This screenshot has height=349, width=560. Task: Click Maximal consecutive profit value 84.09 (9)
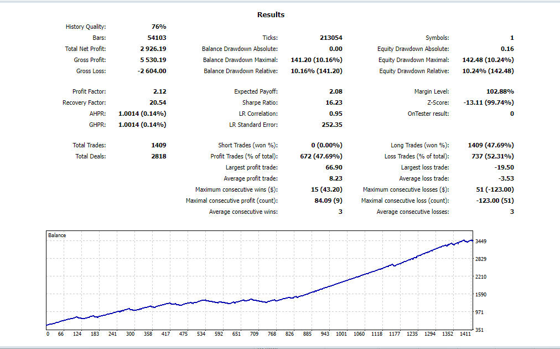click(329, 201)
